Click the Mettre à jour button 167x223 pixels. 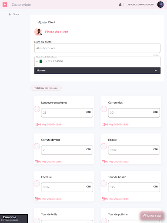pos(152,216)
